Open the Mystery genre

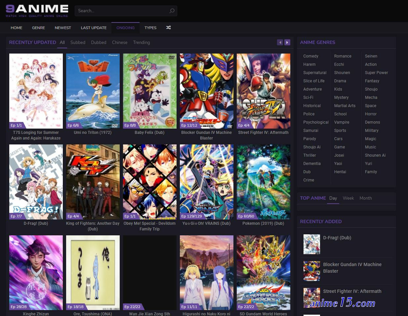pos(341,98)
